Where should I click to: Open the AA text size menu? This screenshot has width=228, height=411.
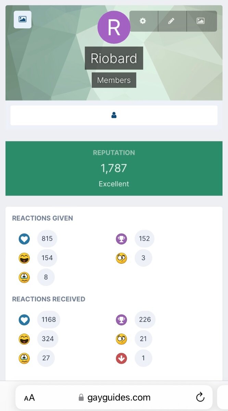click(29, 398)
